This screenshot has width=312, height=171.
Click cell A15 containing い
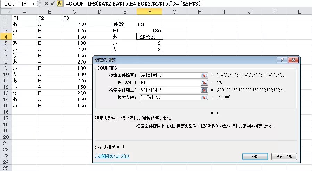coord(24,106)
